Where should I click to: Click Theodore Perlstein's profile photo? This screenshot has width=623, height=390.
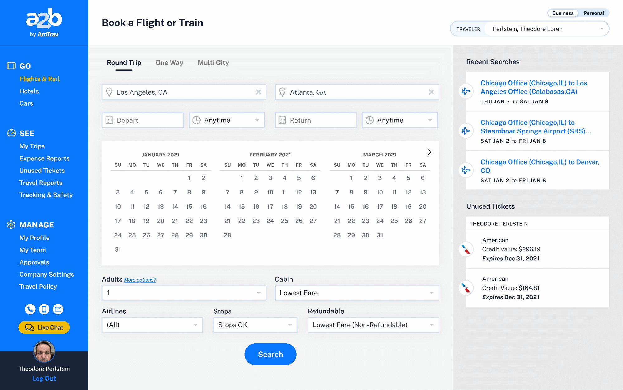coord(44,352)
